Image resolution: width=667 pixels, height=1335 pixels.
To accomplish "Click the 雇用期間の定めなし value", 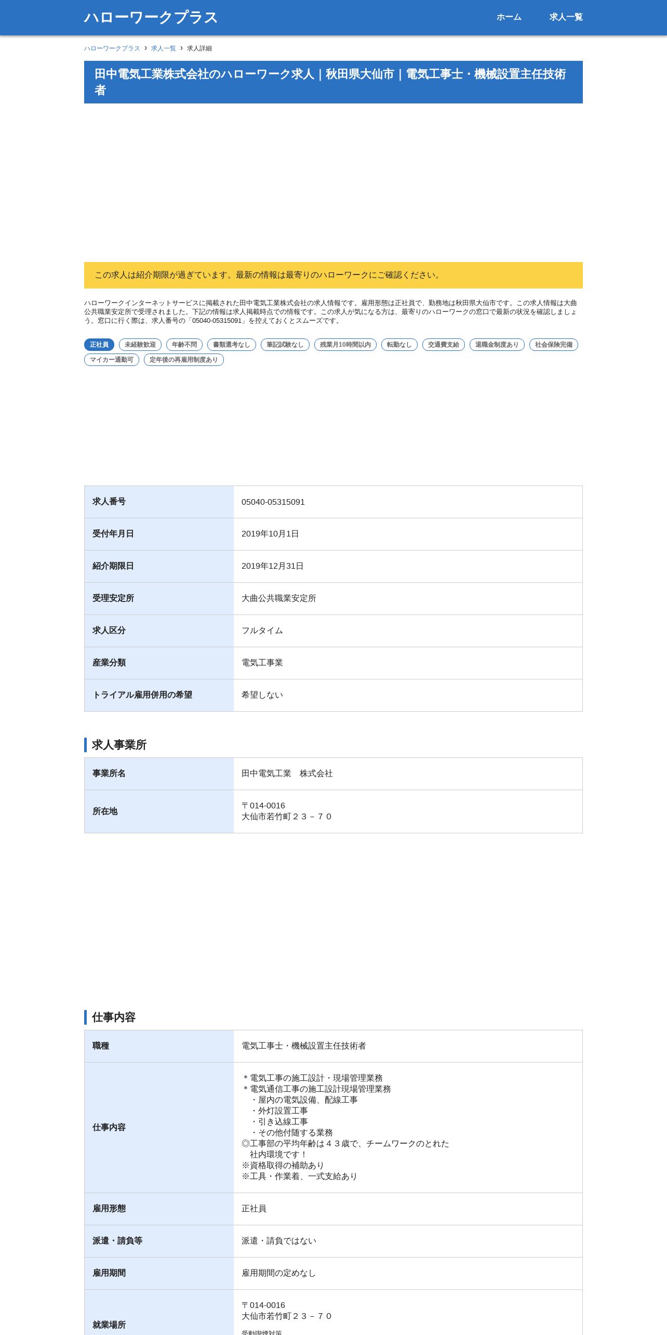I will [x=279, y=1273].
